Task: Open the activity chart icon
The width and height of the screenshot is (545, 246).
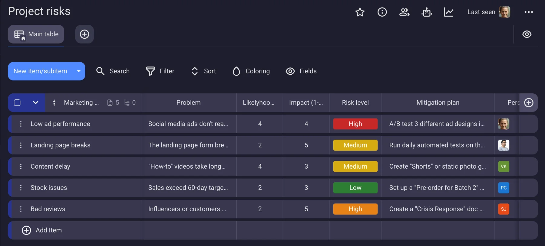Action: point(449,12)
